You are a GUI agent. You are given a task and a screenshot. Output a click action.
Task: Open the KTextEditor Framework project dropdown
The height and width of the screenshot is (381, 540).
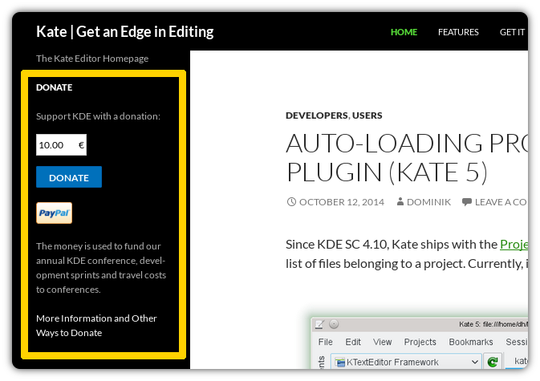pos(406,362)
